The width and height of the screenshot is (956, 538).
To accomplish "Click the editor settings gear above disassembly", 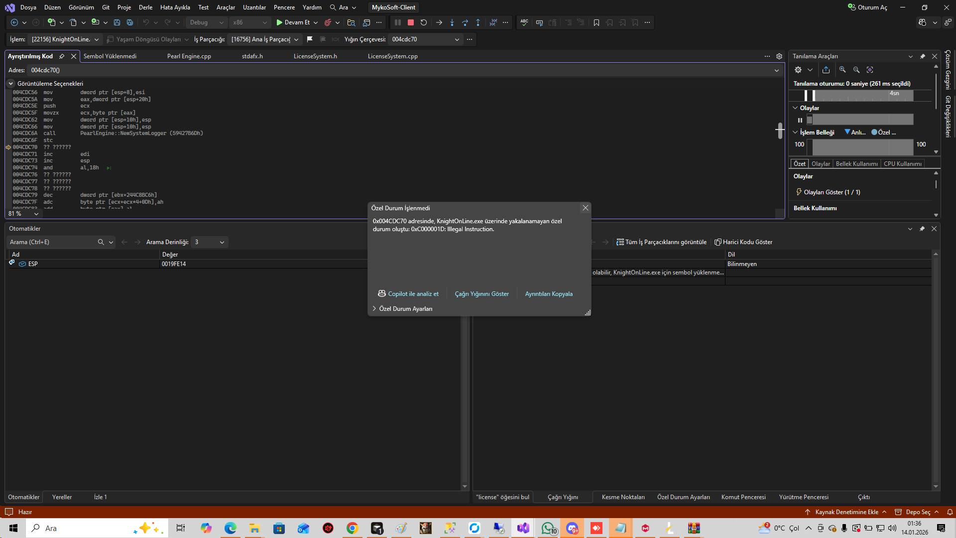I will [779, 56].
